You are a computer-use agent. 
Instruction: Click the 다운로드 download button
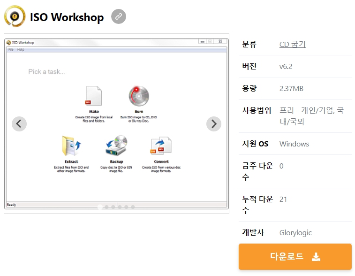pyautogui.click(x=295, y=256)
